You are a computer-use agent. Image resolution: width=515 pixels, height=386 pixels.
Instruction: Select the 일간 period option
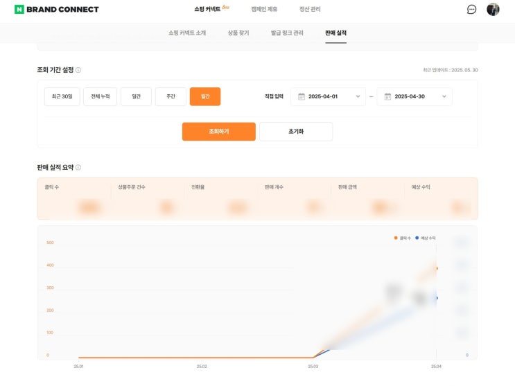[136, 96]
